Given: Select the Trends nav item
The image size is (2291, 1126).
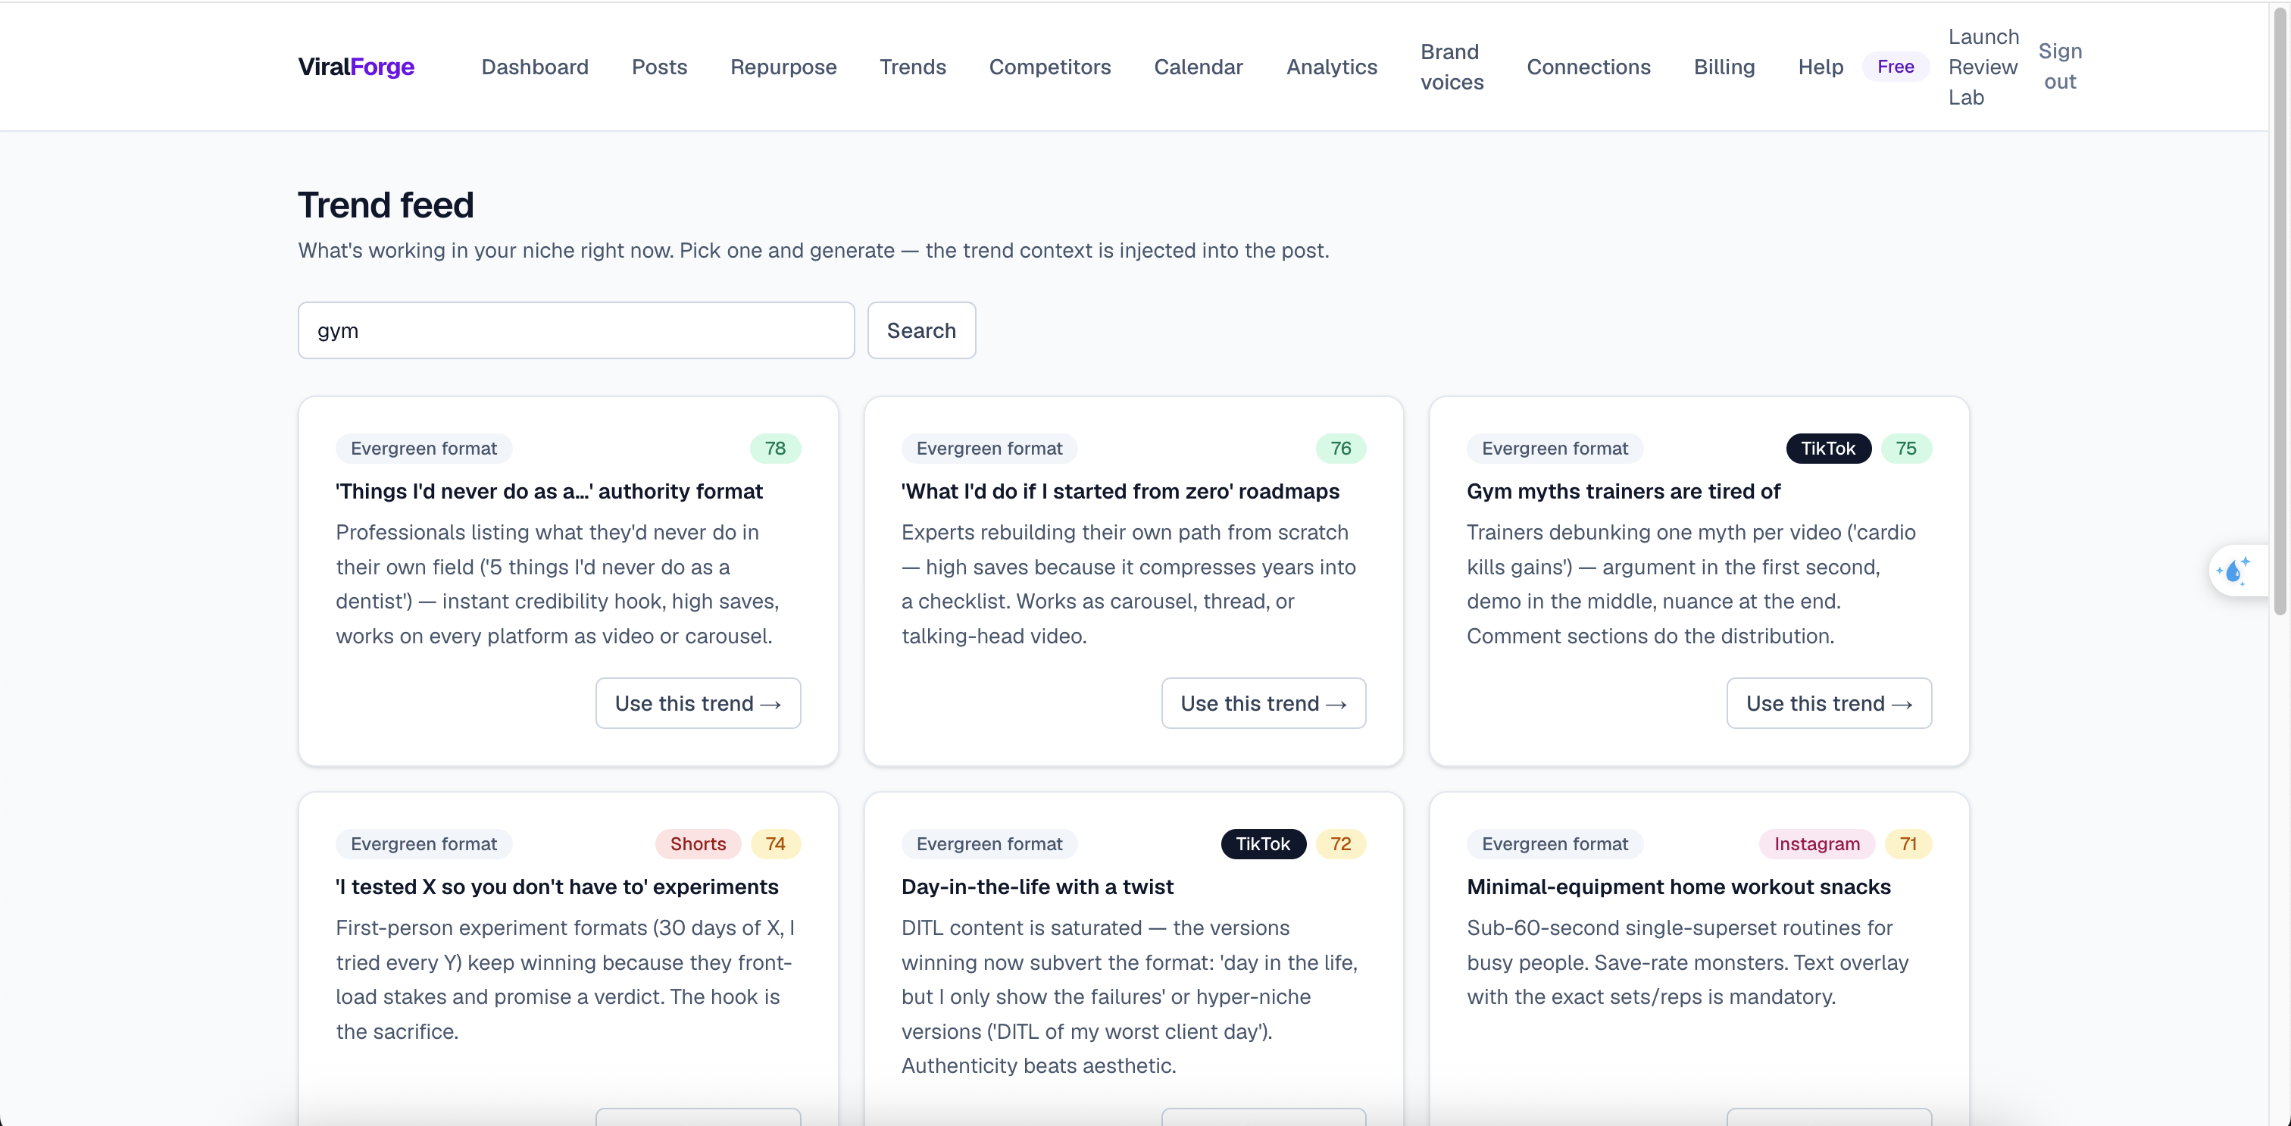Looking at the screenshot, I should [x=912, y=67].
